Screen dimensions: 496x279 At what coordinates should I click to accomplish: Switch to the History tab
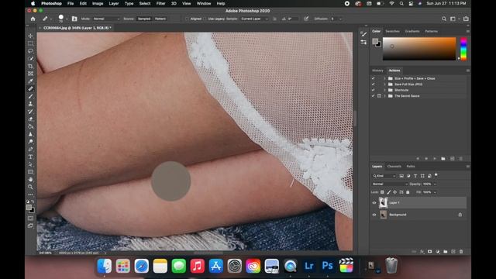[377, 71]
